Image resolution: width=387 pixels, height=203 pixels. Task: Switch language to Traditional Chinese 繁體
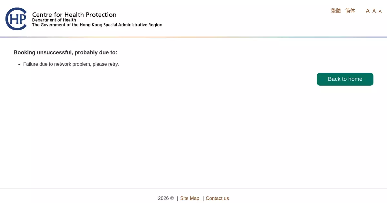(x=336, y=11)
